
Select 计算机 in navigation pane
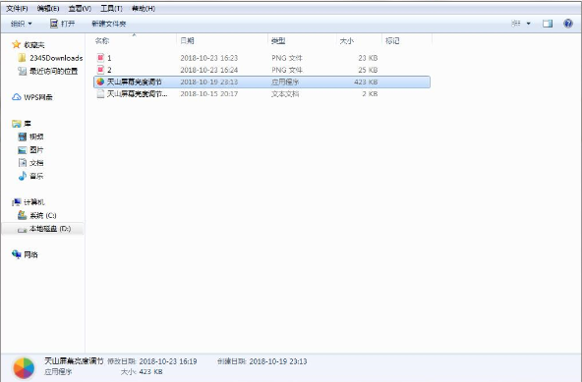pos(29,202)
